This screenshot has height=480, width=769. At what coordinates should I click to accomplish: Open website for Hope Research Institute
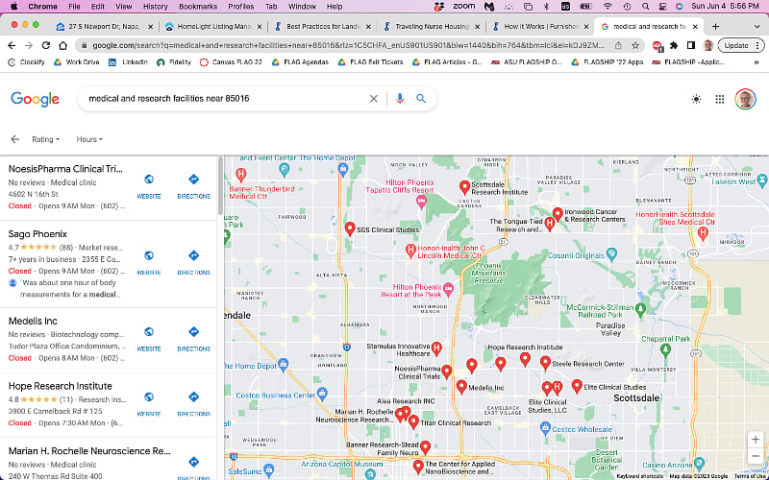149,404
